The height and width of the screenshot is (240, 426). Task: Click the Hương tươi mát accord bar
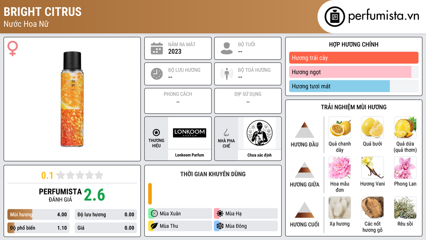point(354,86)
